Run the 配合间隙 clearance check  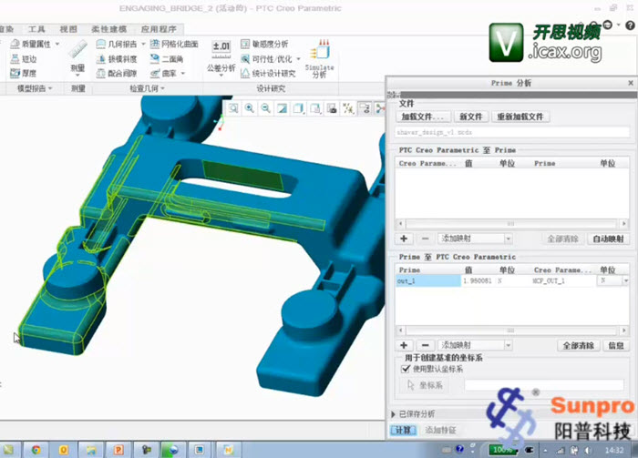click(117, 74)
